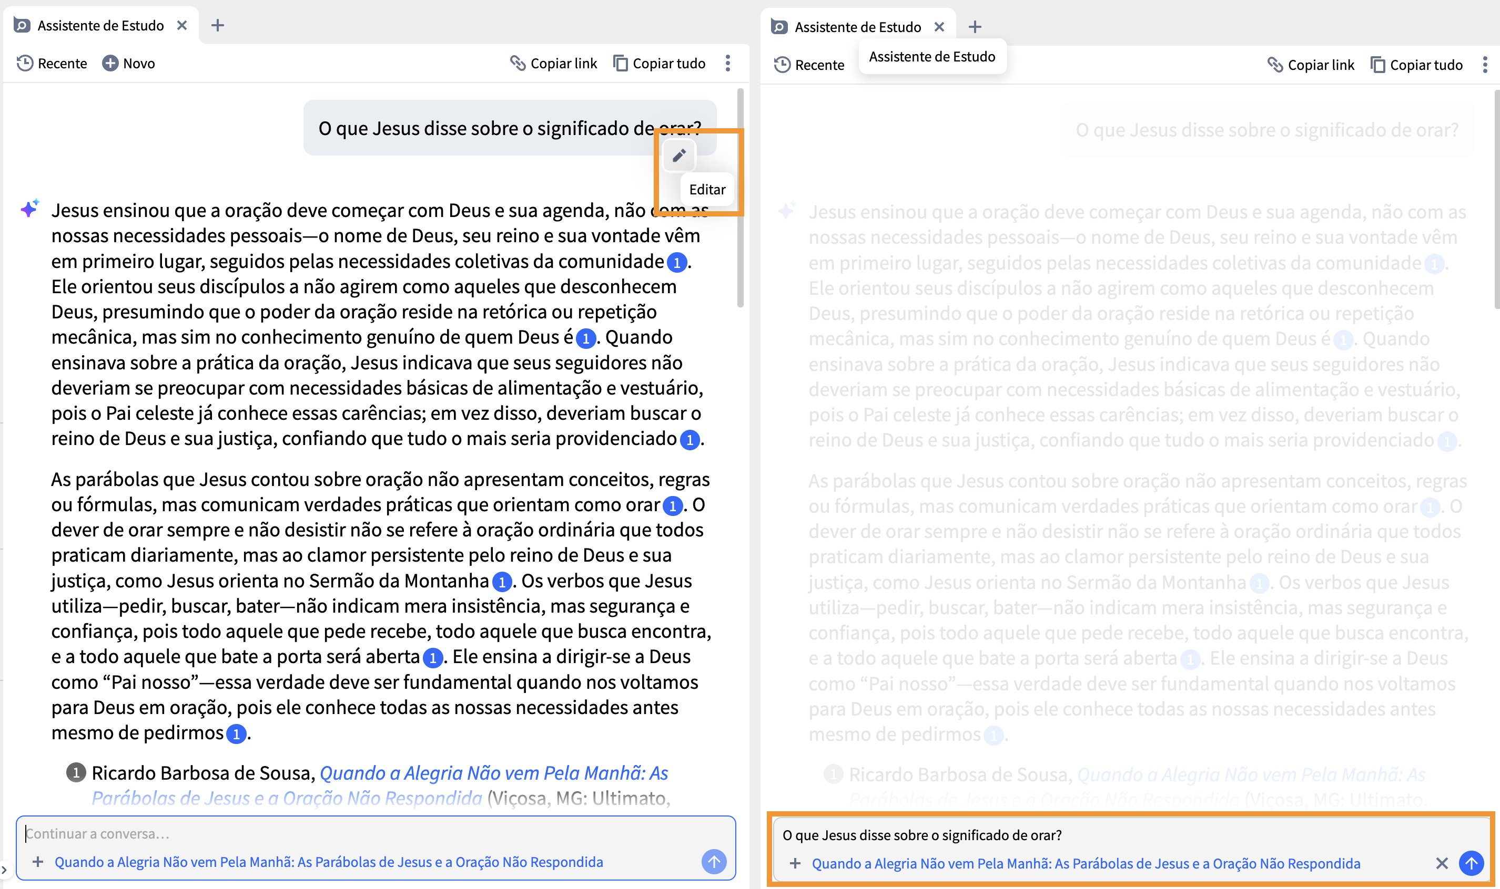Expand the sidebar with bottom-left chevron
The height and width of the screenshot is (889, 1500).
coord(4,869)
